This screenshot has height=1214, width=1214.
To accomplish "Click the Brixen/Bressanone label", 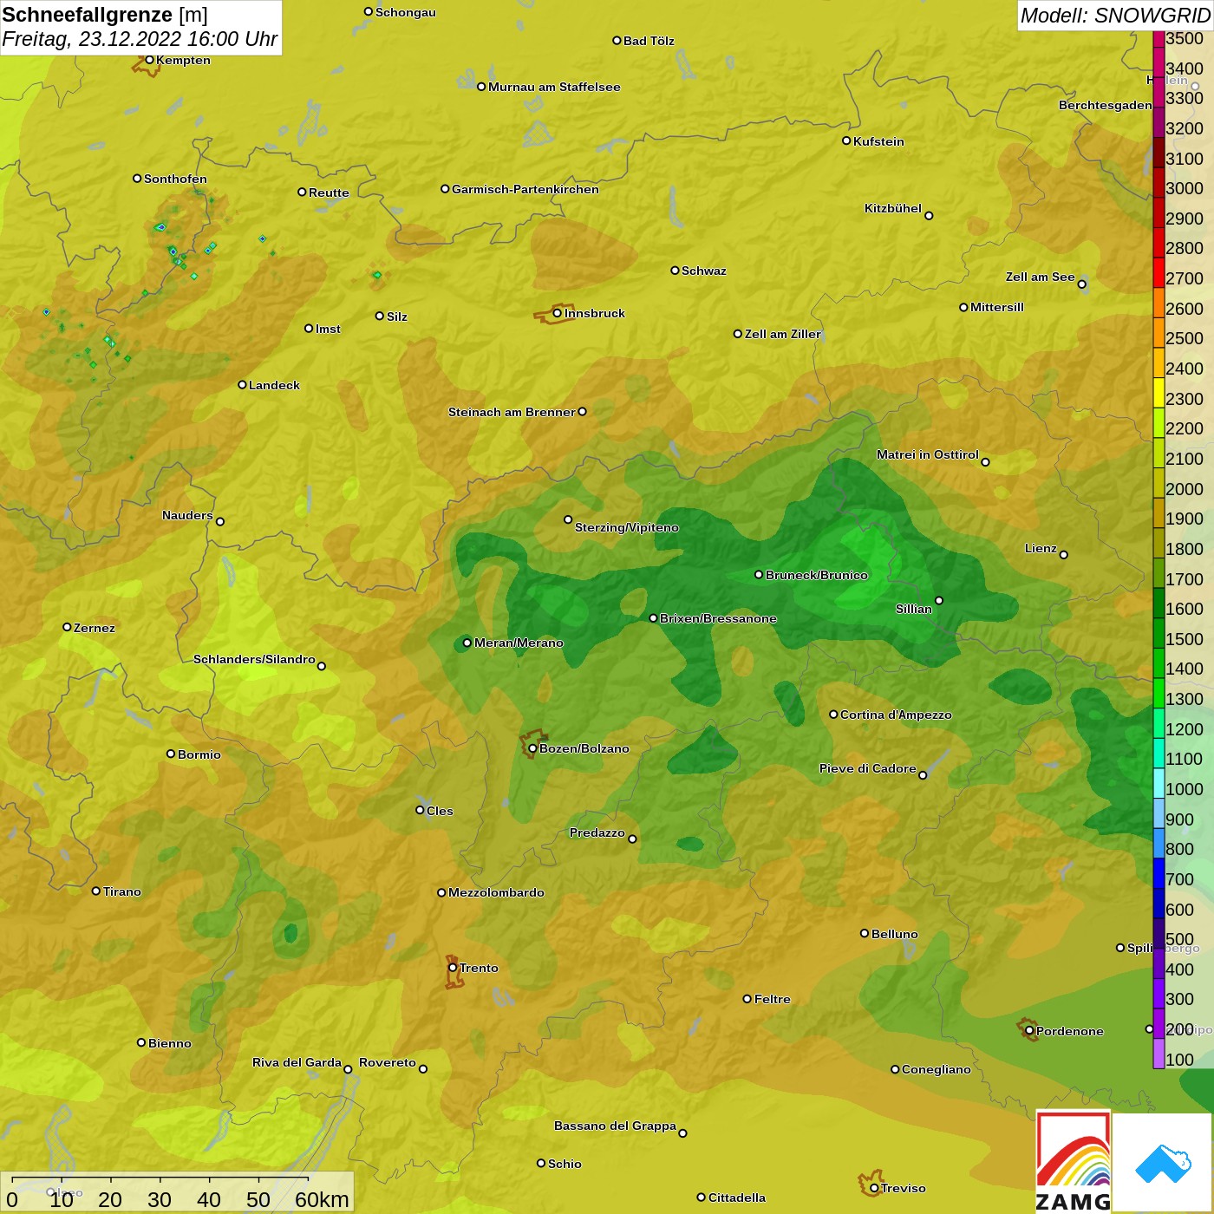I will [x=718, y=618].
